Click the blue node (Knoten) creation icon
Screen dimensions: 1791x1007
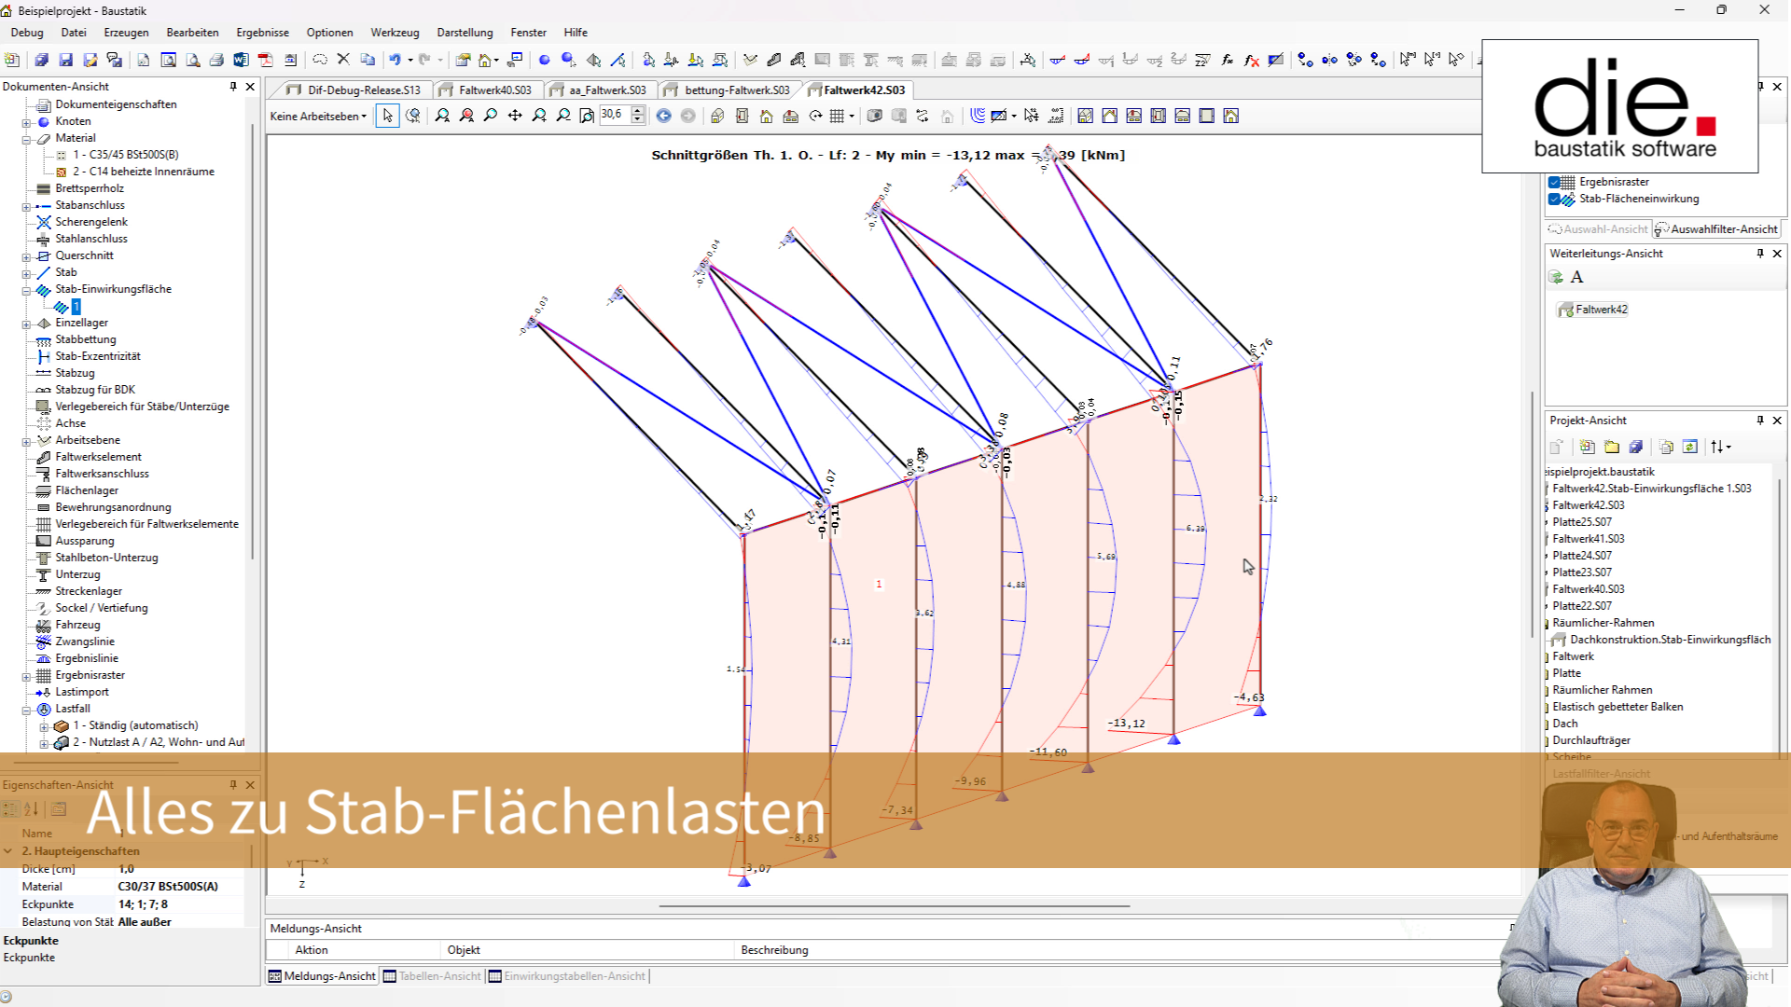545,60
